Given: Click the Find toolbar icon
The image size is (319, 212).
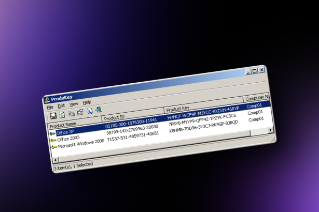Looking at the screenshot, I should (89, 111).
